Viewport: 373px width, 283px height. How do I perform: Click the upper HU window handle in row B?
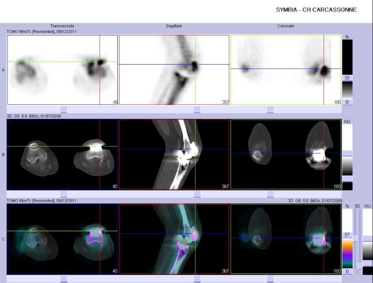click(x=347, y=153)
